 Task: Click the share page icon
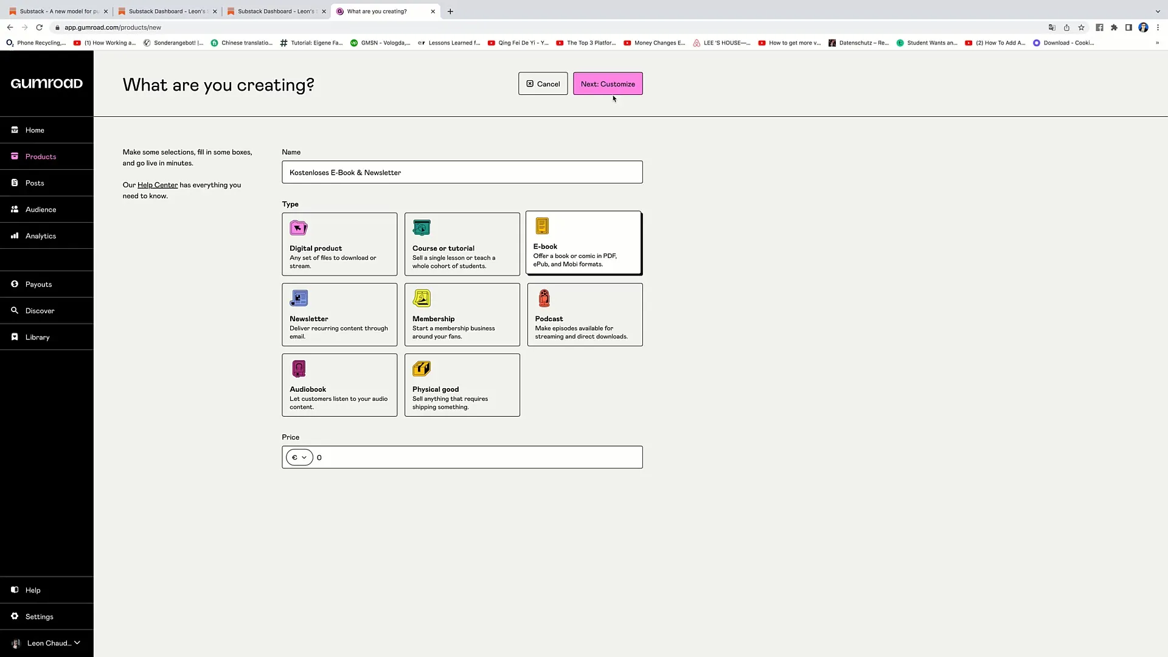coord(1066,27)
